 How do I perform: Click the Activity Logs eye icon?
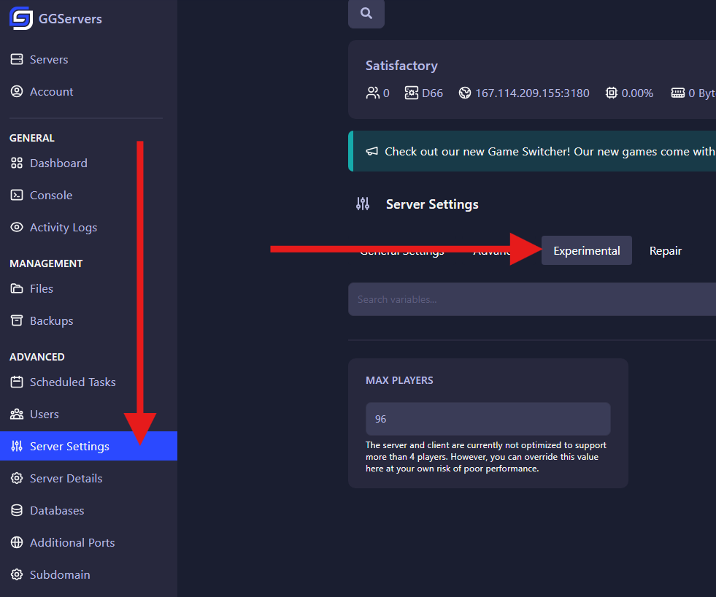click(x=17, y=228)
